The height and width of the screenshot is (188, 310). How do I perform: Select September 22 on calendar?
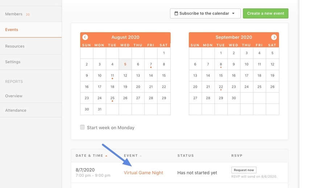(221, 87)
